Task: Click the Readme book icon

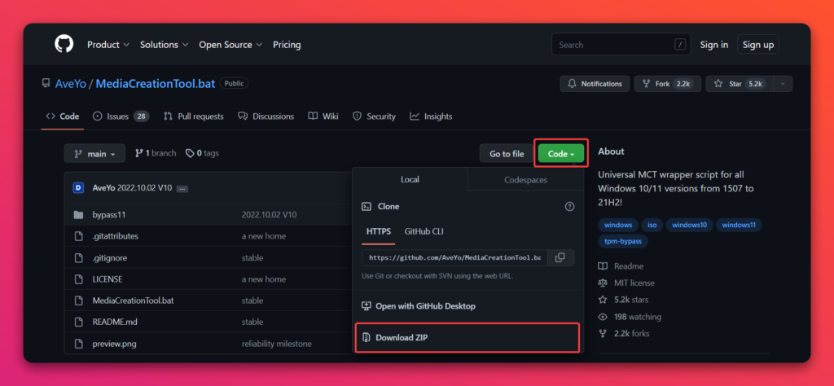Action: click(x=603, y=265)
